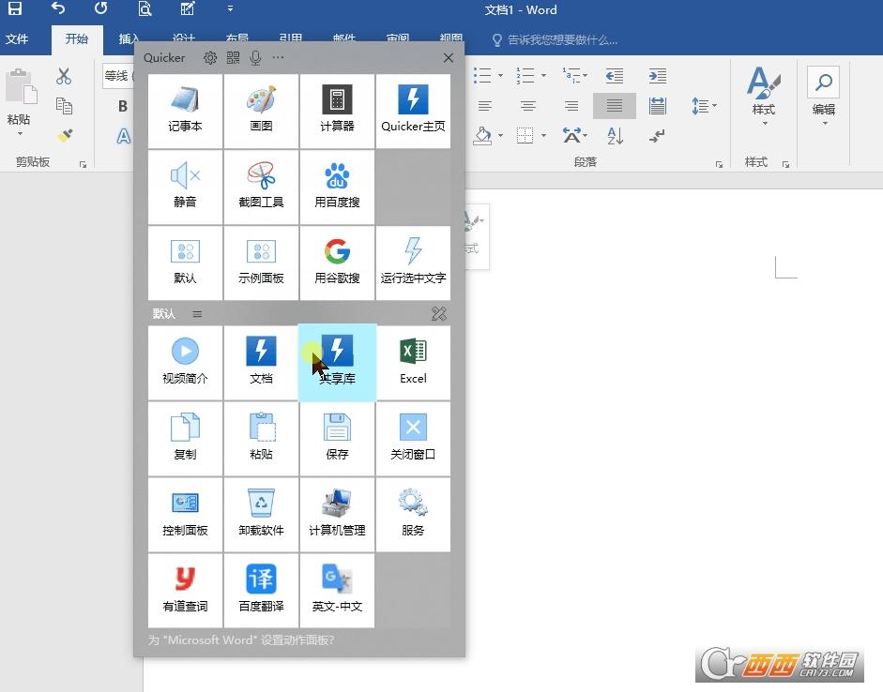Click the Quicker settings gear icon

click(x=210, y=58)
